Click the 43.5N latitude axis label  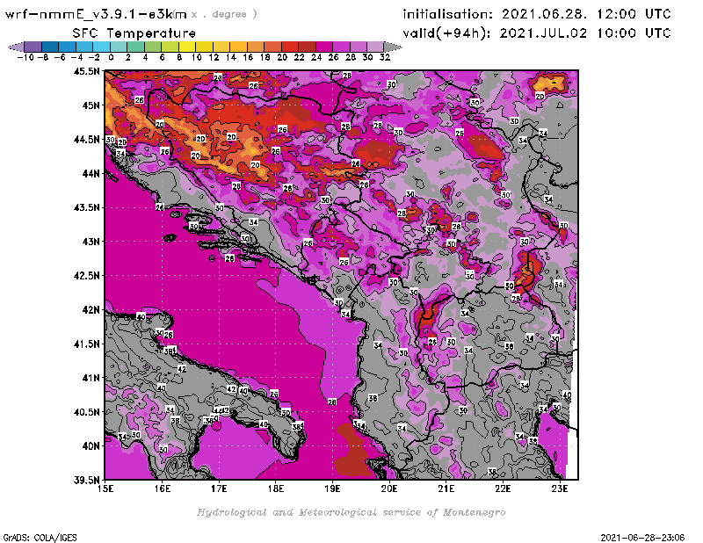tap(86, 207)
